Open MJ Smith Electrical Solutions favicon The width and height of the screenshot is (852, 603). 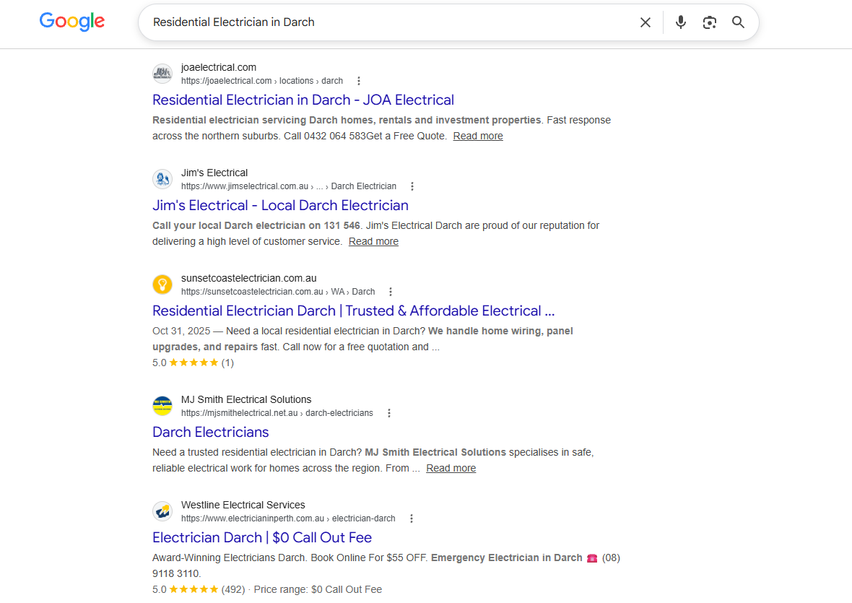coord(162,406)
